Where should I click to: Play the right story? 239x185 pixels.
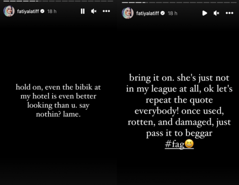pyautogui.click(x=205, y=13)
